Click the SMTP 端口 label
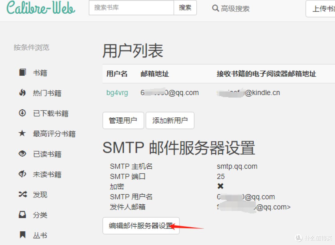This screenshot has height=245, width=335. point(127,176)
